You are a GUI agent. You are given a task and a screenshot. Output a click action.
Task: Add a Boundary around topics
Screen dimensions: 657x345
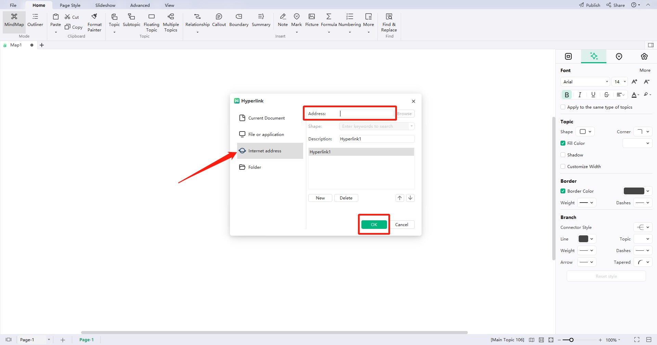[x=239, y=20]
